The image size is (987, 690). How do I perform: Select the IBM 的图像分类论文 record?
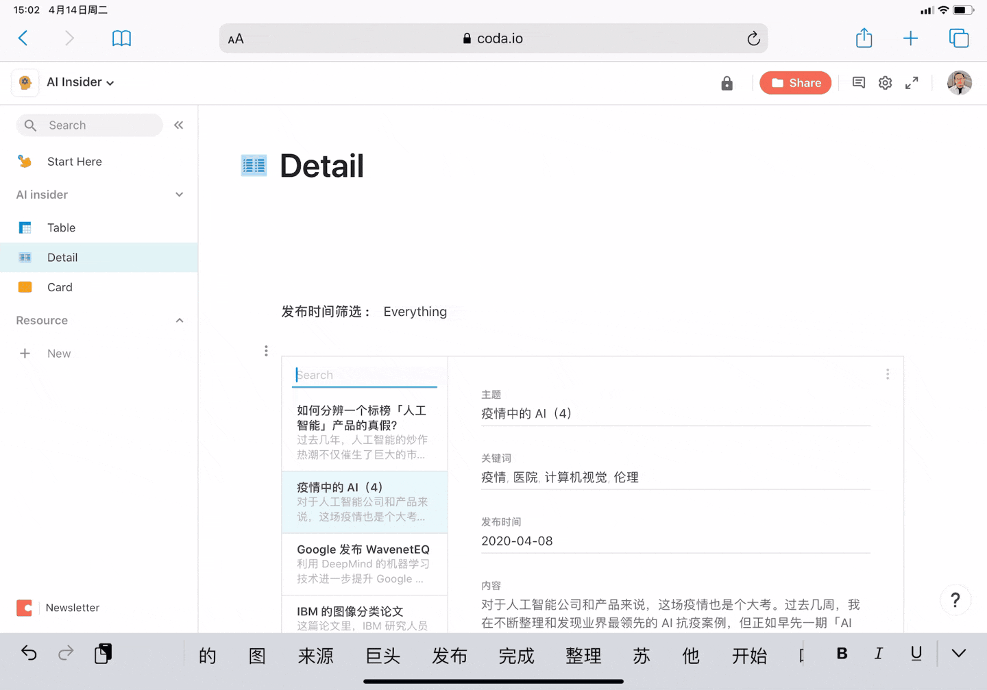[x=365, y=615]
